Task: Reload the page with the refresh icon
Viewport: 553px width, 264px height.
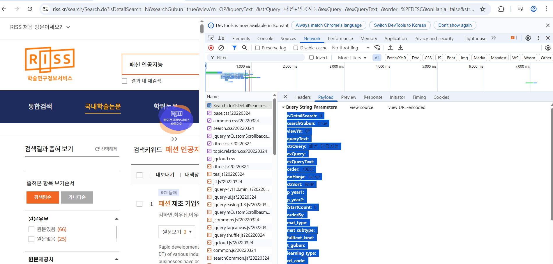Action: [x=30, y=9]
